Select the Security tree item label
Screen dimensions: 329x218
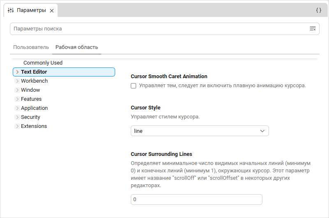(x=30, y=117)
